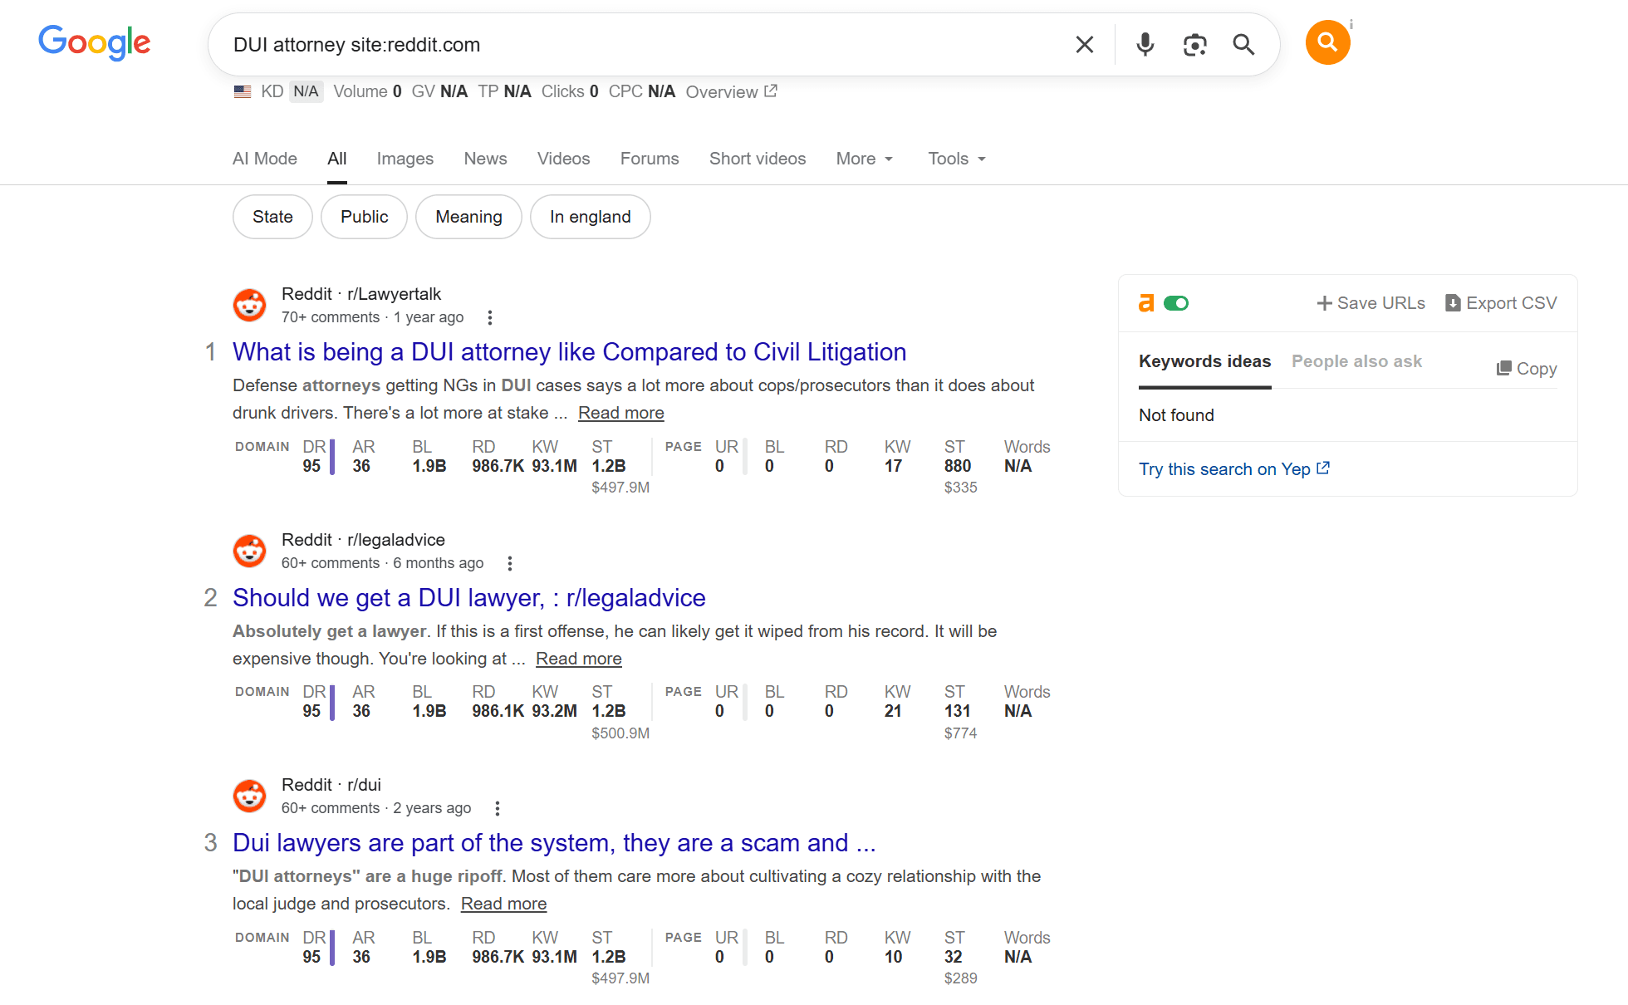Click KW 21 value in second result
This screenshot has width=1628, height=1005.
point(894,711)
